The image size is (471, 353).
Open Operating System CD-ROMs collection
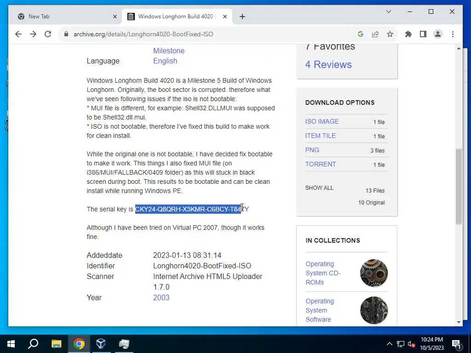tap(323, 273)
